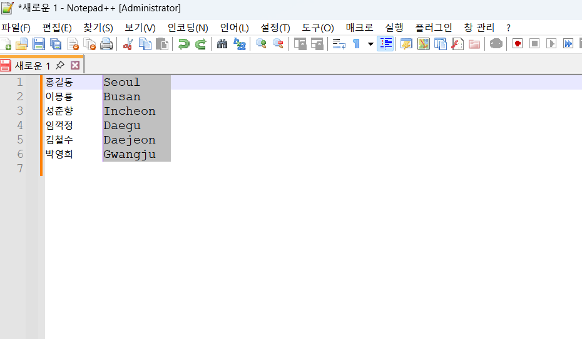Cut selection using the scissors icon
Image resolution: width=582 pixels, height=339 pixels.
pos(128,44)
